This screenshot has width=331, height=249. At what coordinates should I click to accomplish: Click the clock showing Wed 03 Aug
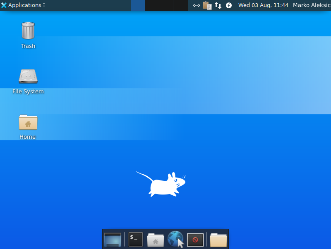pyautogui.click(x=264, y=5)
